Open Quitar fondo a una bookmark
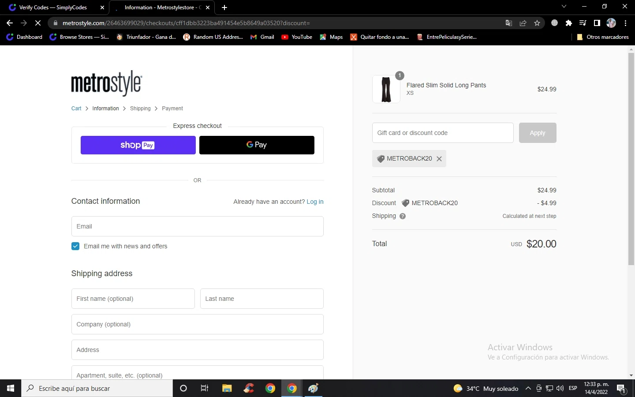Image resolution: width=635 pixels, height=397 pixels. click(380, 37)
